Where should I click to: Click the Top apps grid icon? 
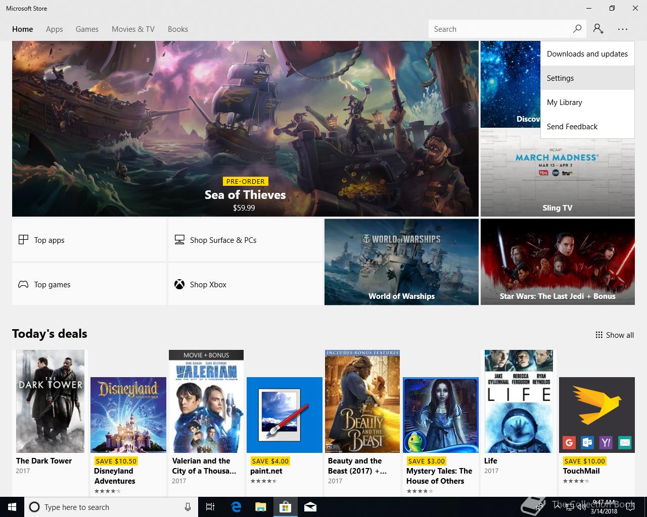(23, 240)
